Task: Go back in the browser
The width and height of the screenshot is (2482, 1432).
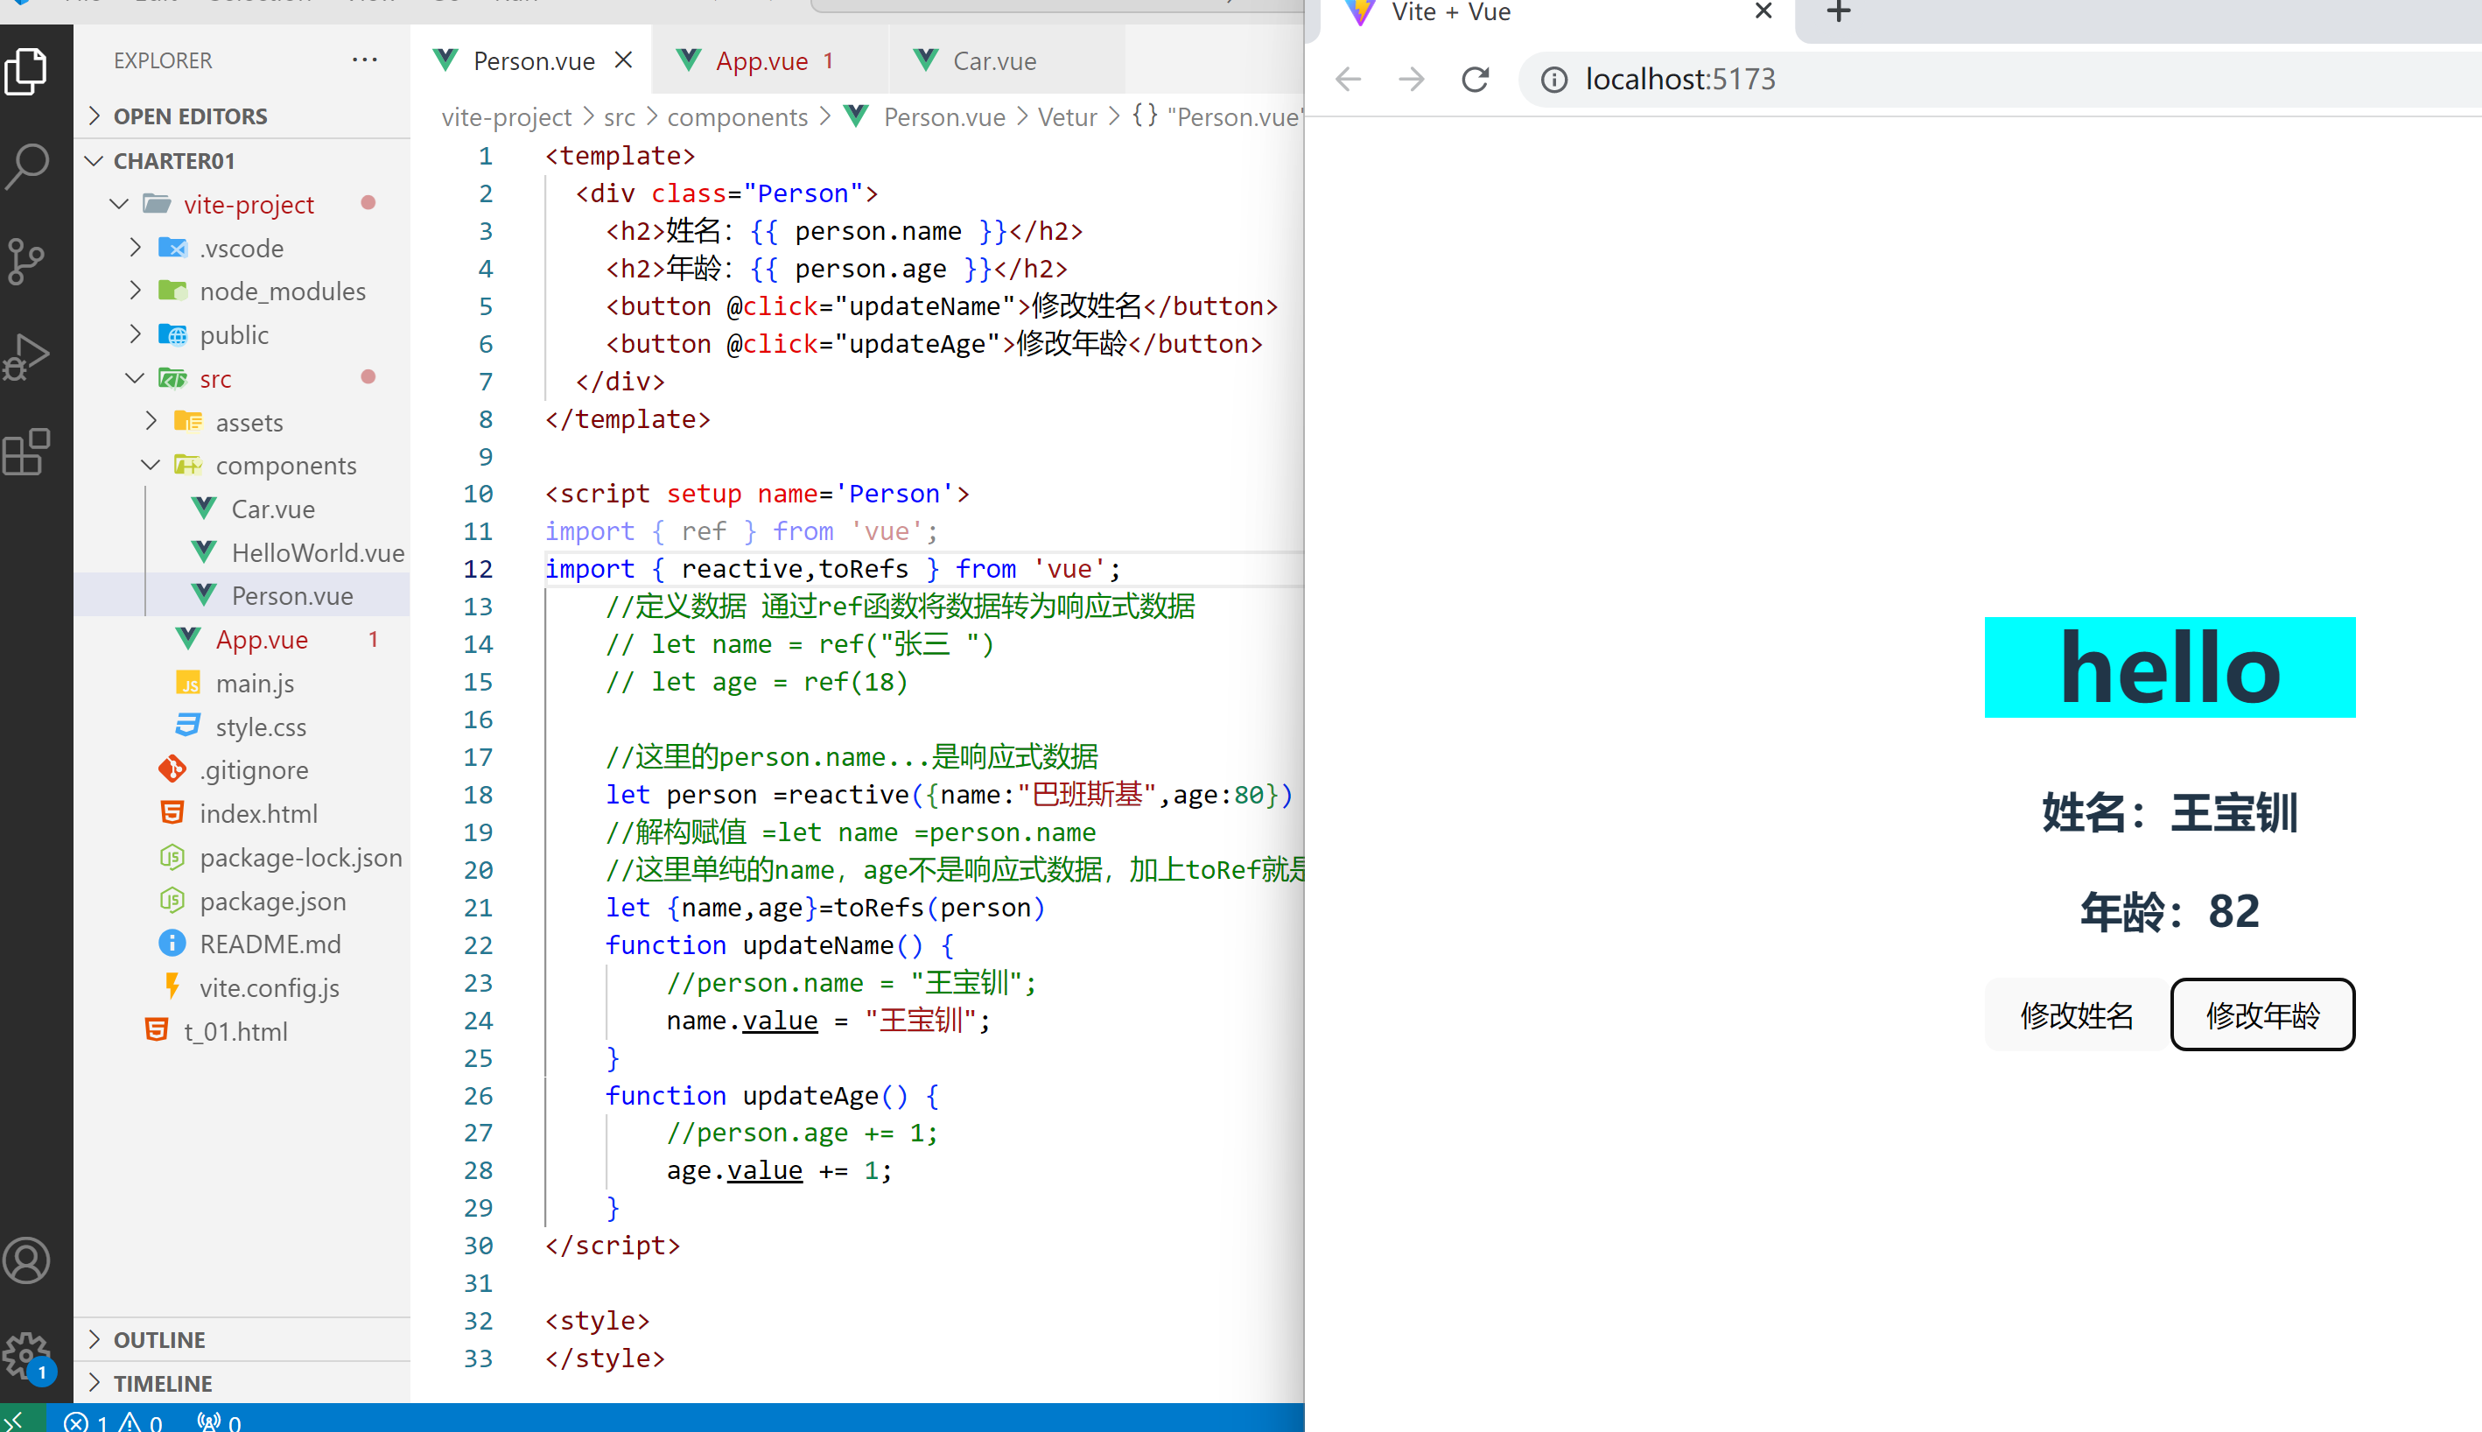Action: [x=1348, y=79]
